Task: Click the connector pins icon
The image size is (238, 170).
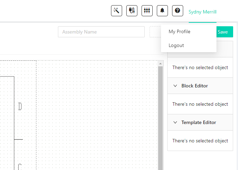Action: [147, 11]
